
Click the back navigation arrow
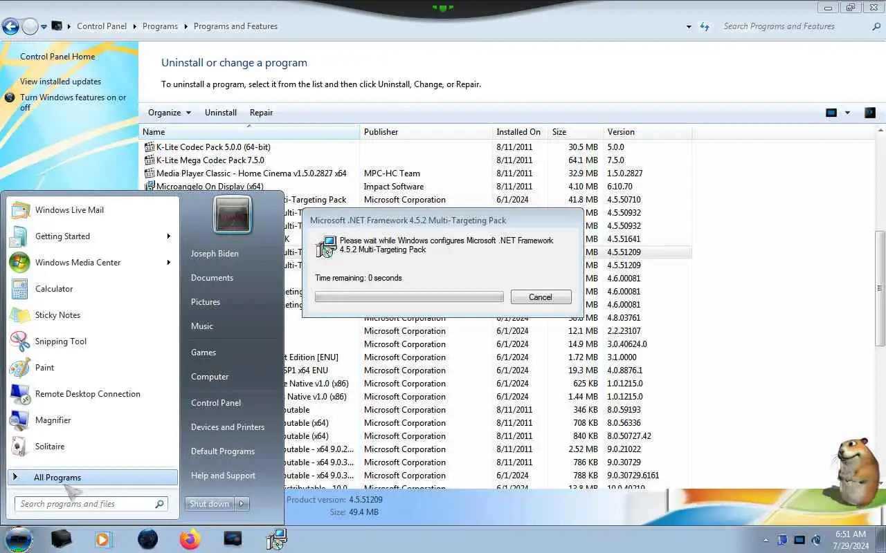click(10, 26)
